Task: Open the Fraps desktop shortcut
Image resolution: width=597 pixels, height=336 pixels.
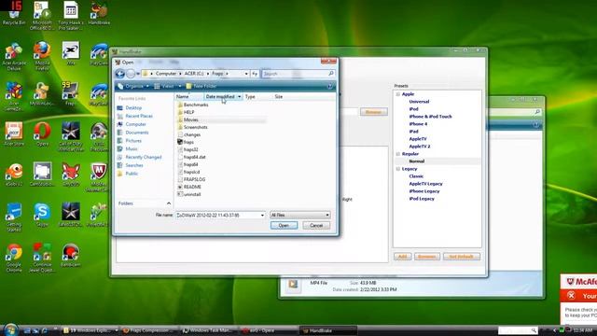Action: [x=70, y=93]
